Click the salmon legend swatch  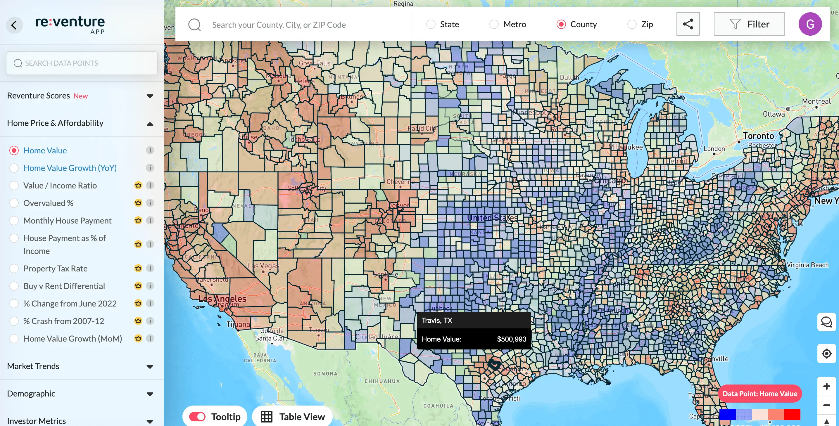pyautogui.click(x=776, y=415)
